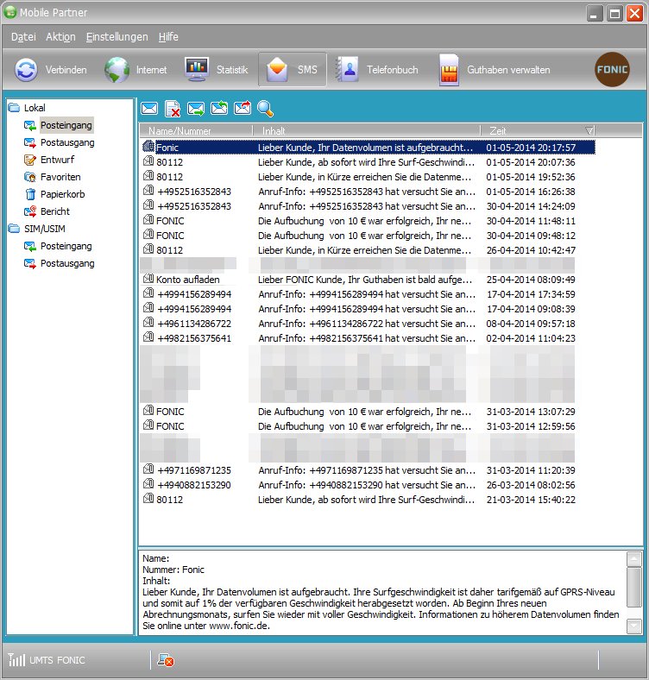The width and height of the screenshot is (649, 680).
Task: Open Guthaben verwalten SIM card section
Action: pyautogui.click(x=495, y=70)
